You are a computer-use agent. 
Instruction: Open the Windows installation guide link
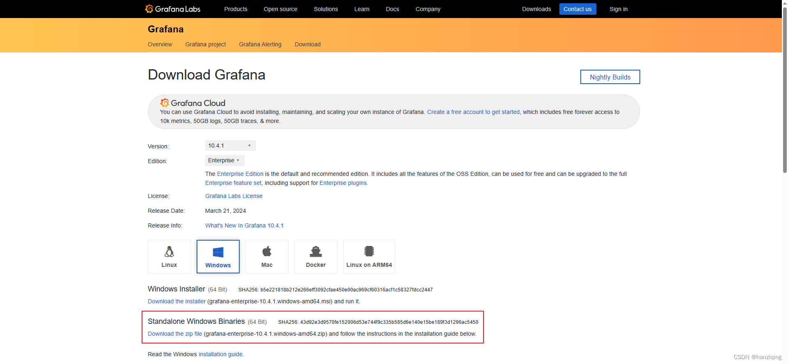(220, 354)
